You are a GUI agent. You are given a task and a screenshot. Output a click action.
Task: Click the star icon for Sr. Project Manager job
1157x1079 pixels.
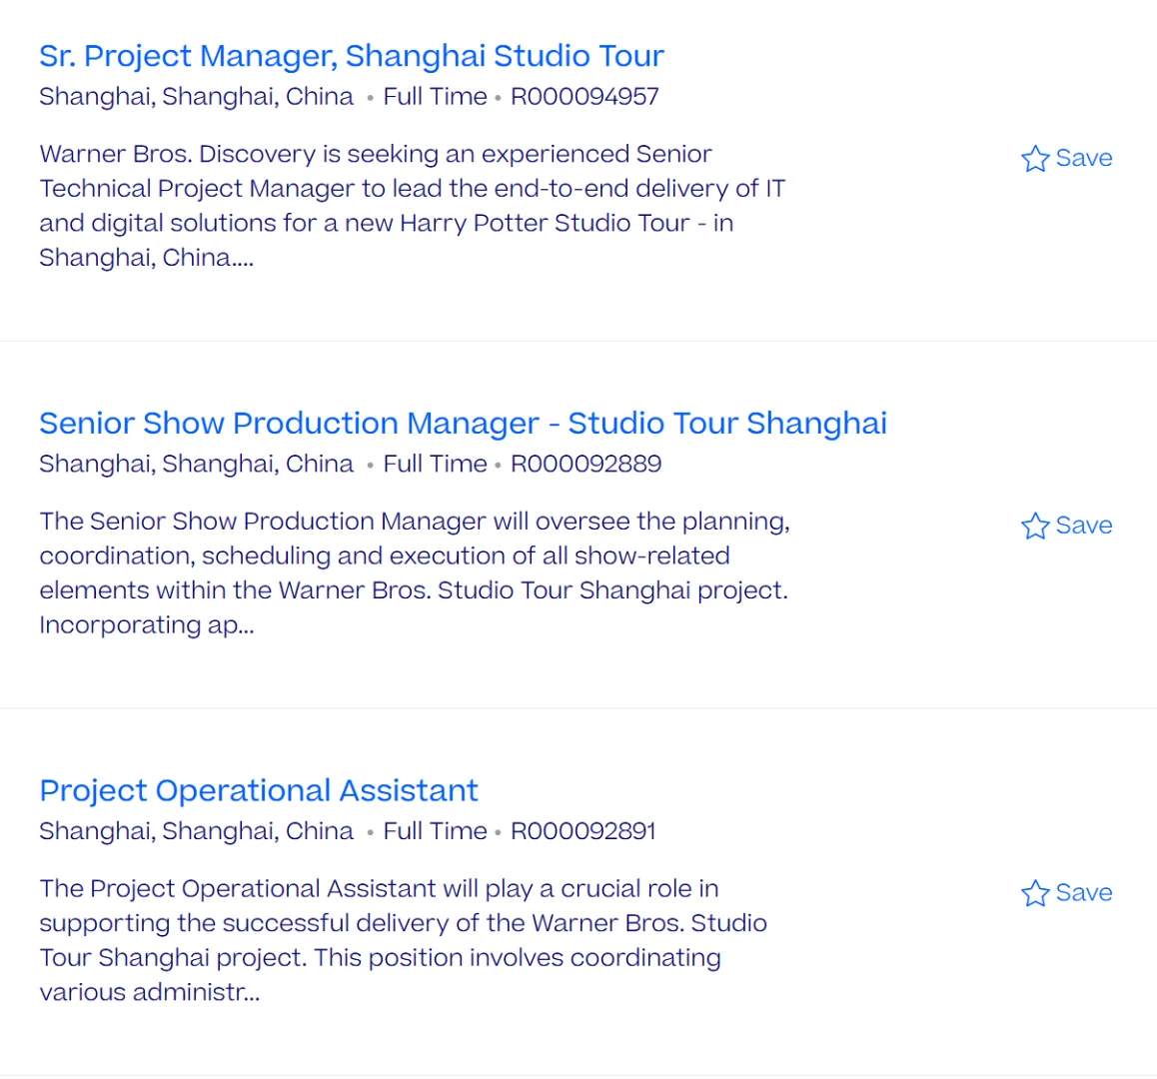click(x=1035, y=159)
